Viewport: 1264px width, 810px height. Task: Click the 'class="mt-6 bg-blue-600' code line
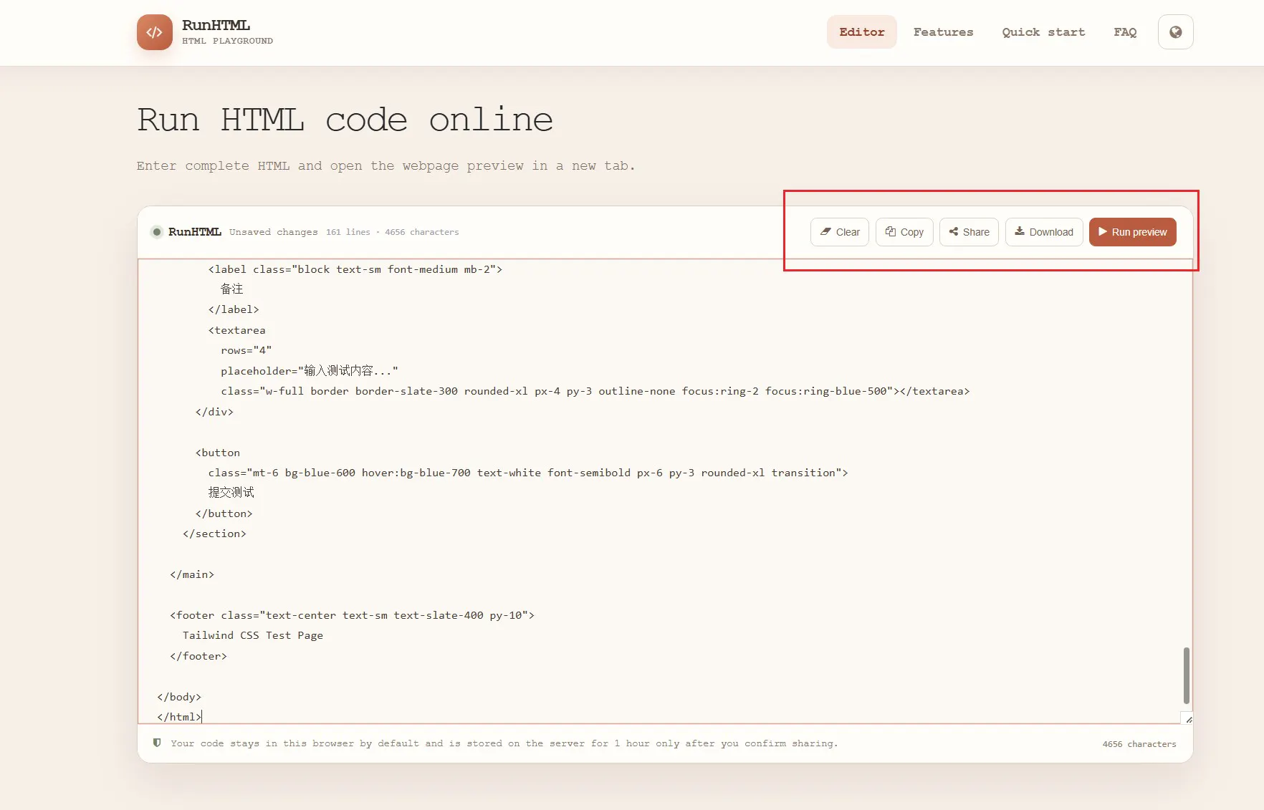point(528,473)
